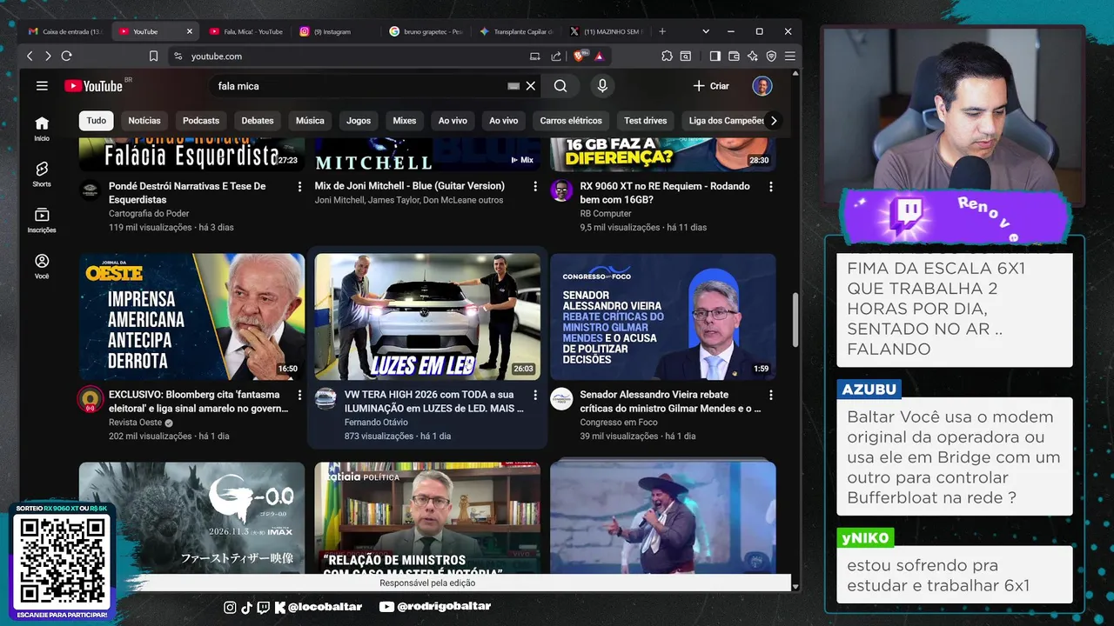Clear the search box with the X

[x=531, y=86]
